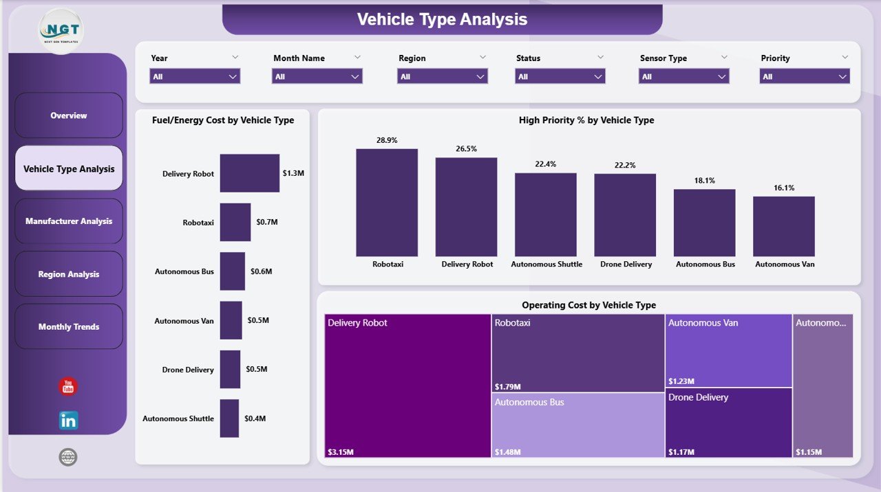Click the Robotaxi bar in High Priority chart

pos(387,203)
